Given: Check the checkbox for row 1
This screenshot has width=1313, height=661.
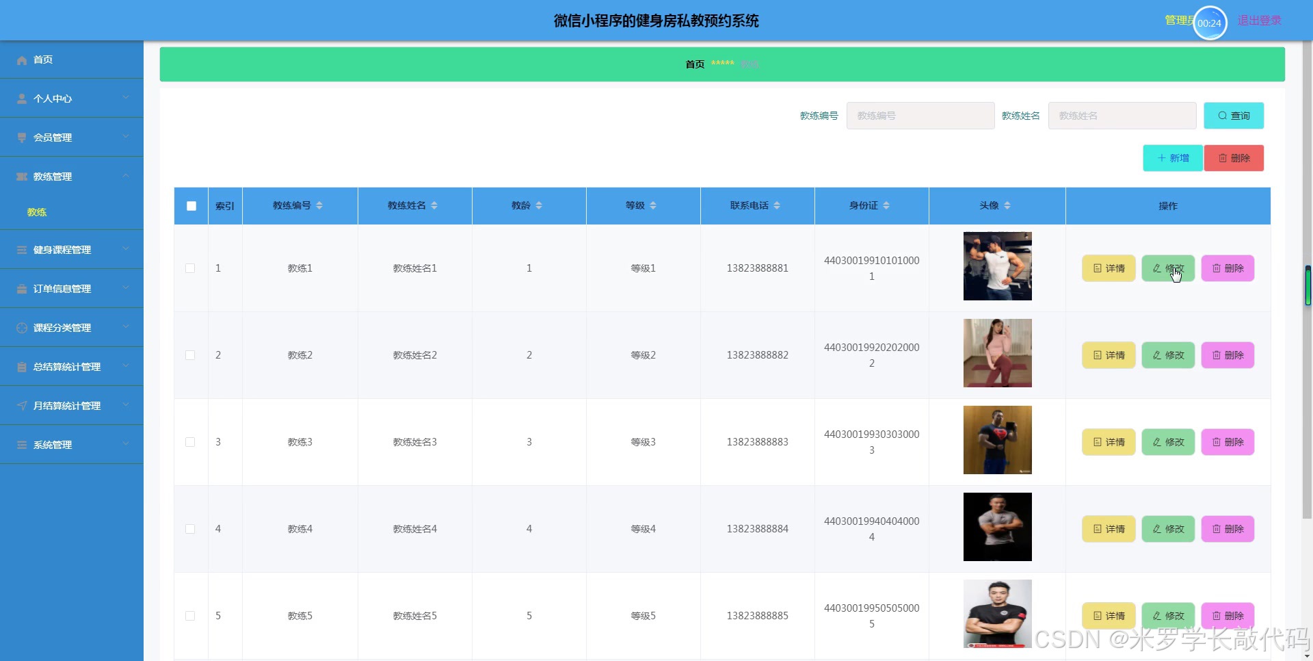Looking at the screenshot, I should [190, 268].
